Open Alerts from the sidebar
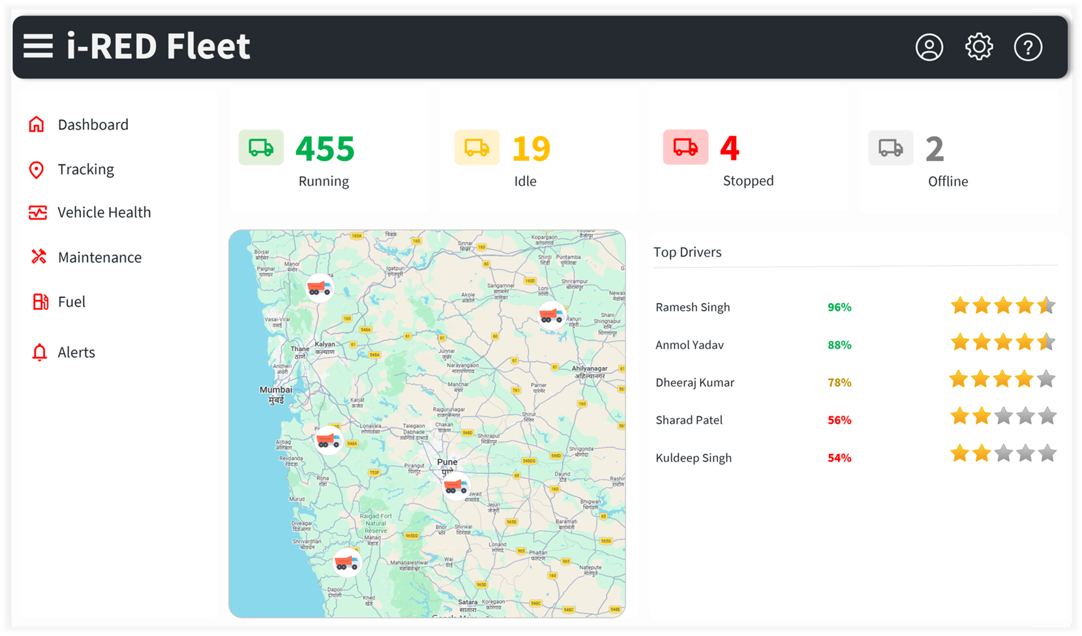 click(76, 352)
